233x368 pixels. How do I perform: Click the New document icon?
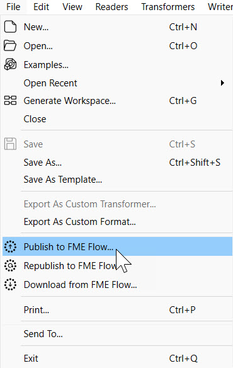[10, 26]
